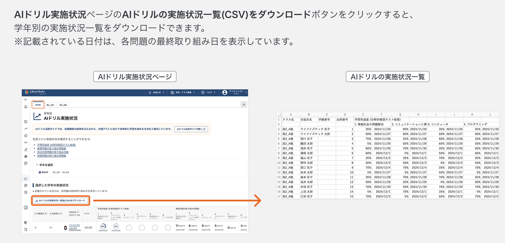The height and width of the screenshot is (243, 505).
Task: Click the 高2_A組 class badge in table
Action: (x=89, y=228)
